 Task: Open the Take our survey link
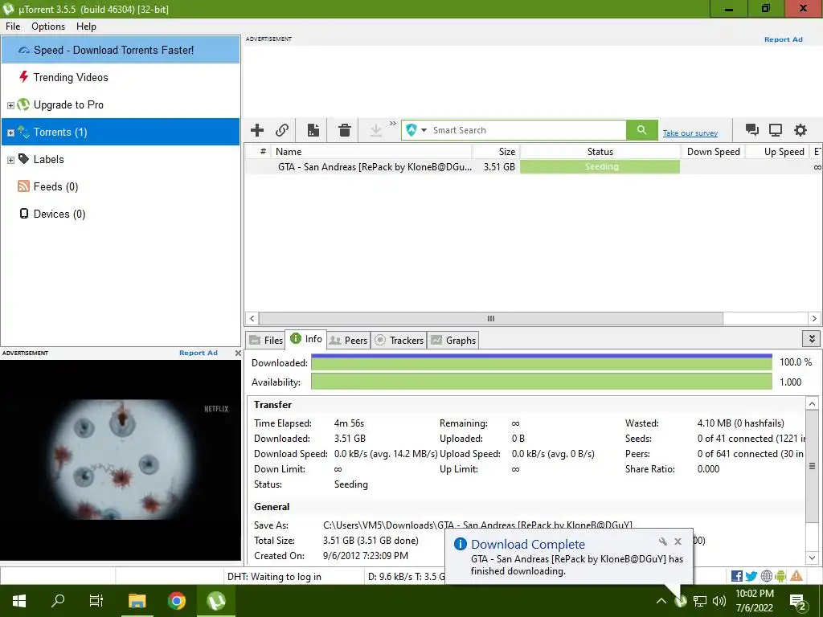tap(690, 133)
